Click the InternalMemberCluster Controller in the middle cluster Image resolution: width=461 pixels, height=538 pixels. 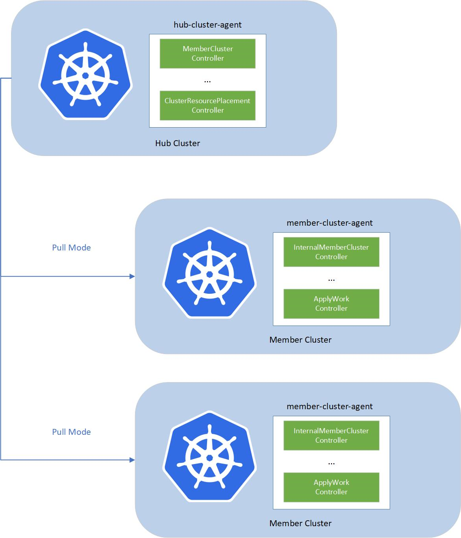(x=331, y=252)
